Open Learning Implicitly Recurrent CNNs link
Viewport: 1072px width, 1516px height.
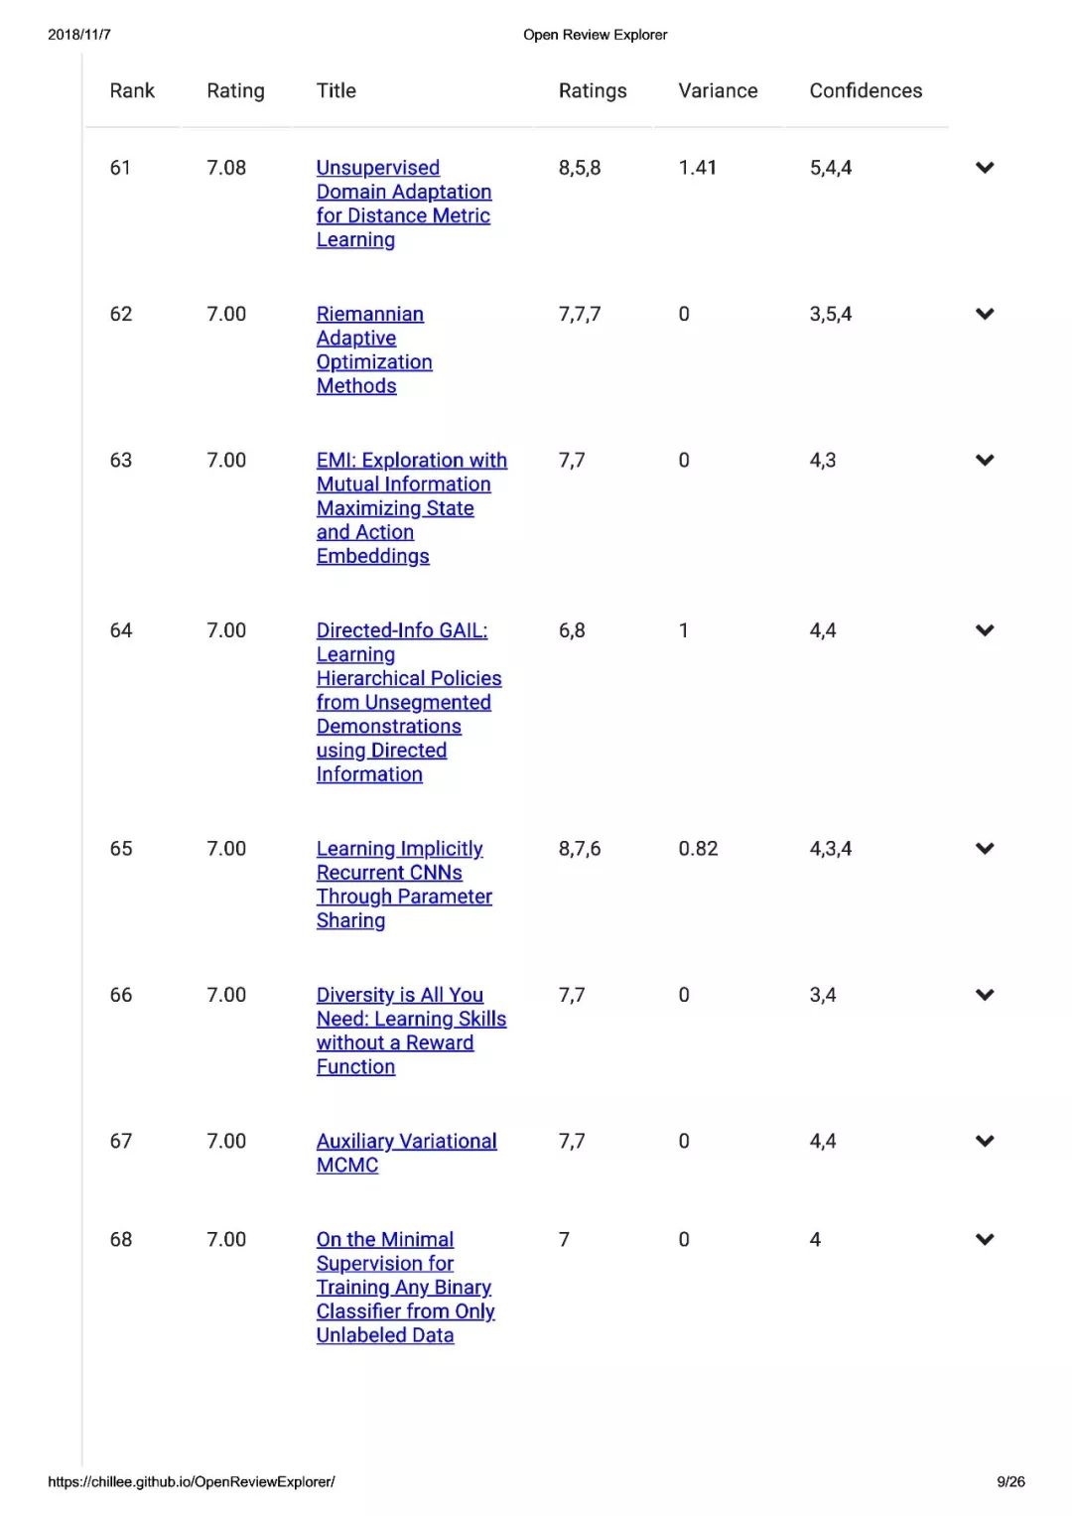(404, 885)
